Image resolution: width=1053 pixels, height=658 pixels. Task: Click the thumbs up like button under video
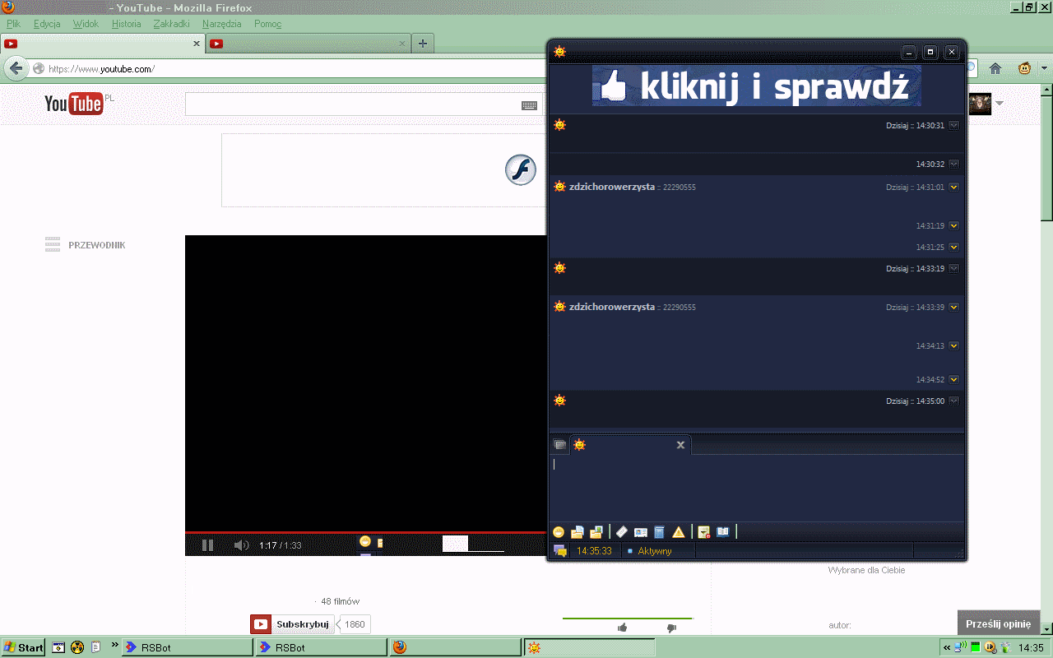click(622, 628)
